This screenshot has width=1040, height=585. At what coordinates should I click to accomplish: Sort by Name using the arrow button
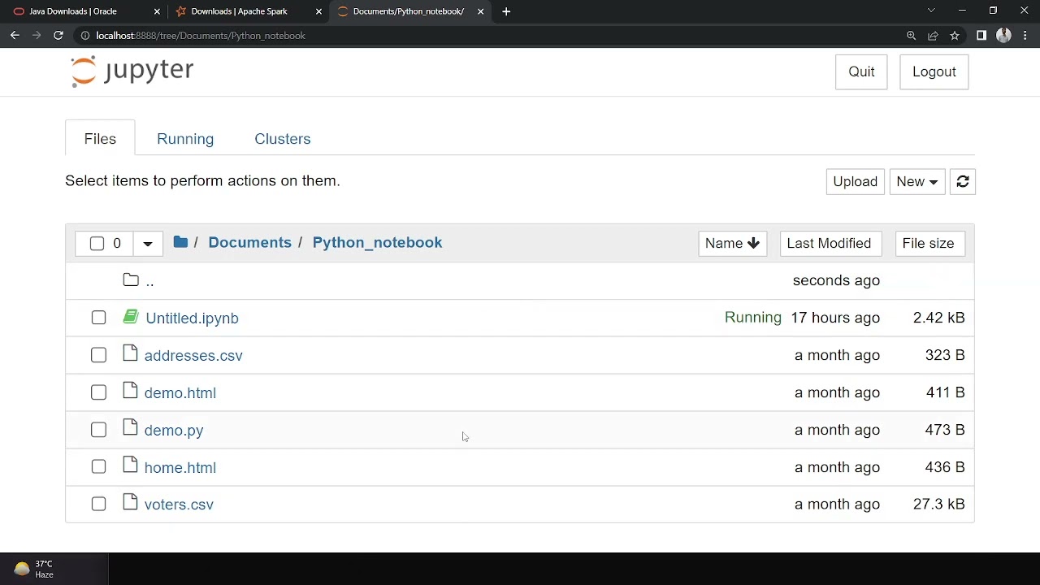coord(732,244)
